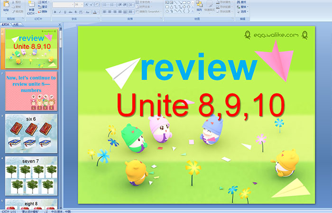Select the Vertical Text Box shape
This screenshot has height=213, width=332.
pyautogui.click(x=171, y=2)
